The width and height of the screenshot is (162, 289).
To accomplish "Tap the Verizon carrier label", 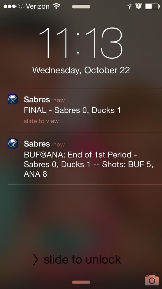I will [x=38, y=6].
